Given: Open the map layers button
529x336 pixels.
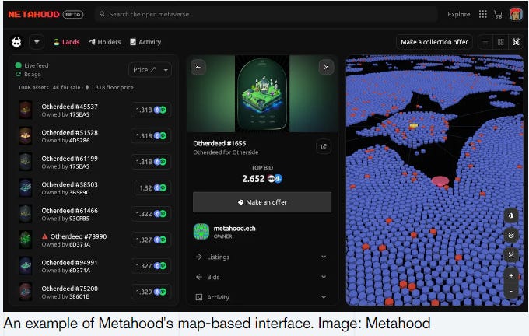Looking at the screenshot, I should (x=511, y=235).
